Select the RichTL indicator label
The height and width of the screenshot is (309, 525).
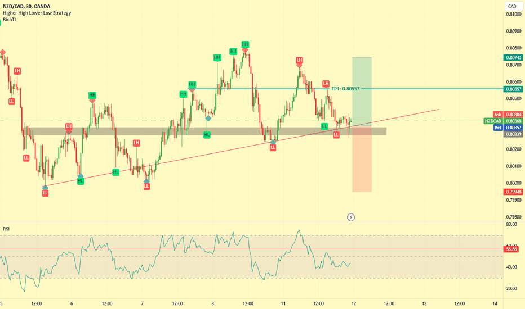coord(10,20)
